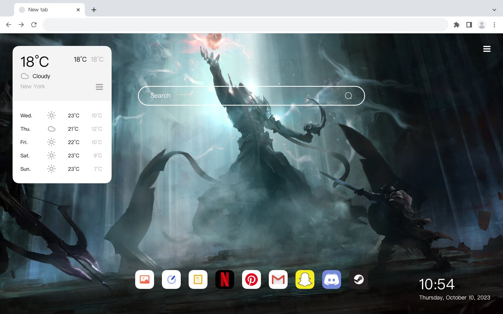
Task: Click Saturday's 9°C low temperature
Action: (98, 155)
